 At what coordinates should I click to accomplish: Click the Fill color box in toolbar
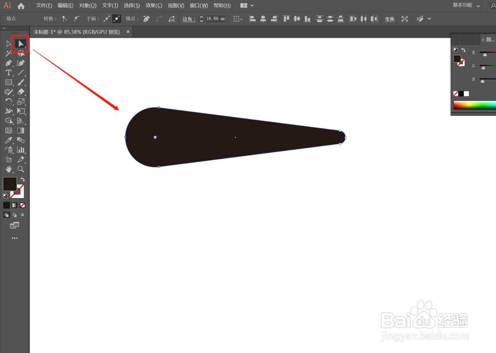[x=10, y=184]
